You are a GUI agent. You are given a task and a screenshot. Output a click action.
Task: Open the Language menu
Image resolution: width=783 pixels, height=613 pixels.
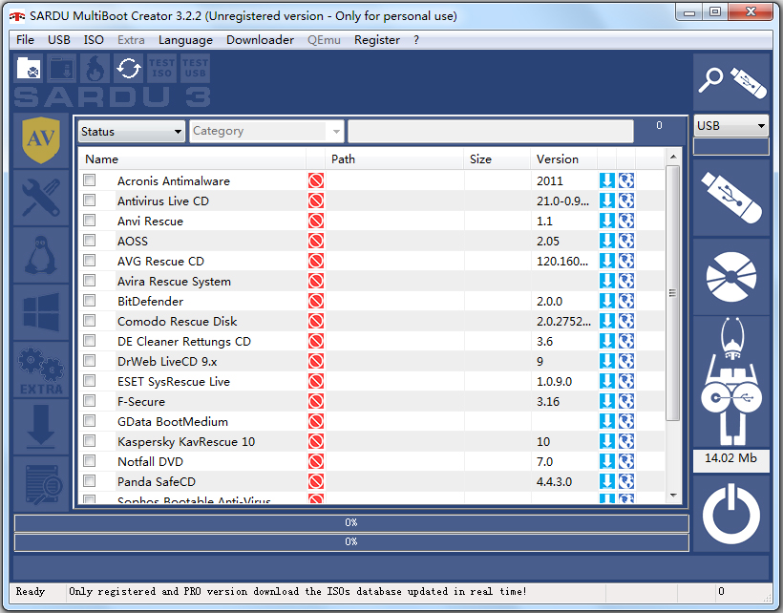pos(185,40)
